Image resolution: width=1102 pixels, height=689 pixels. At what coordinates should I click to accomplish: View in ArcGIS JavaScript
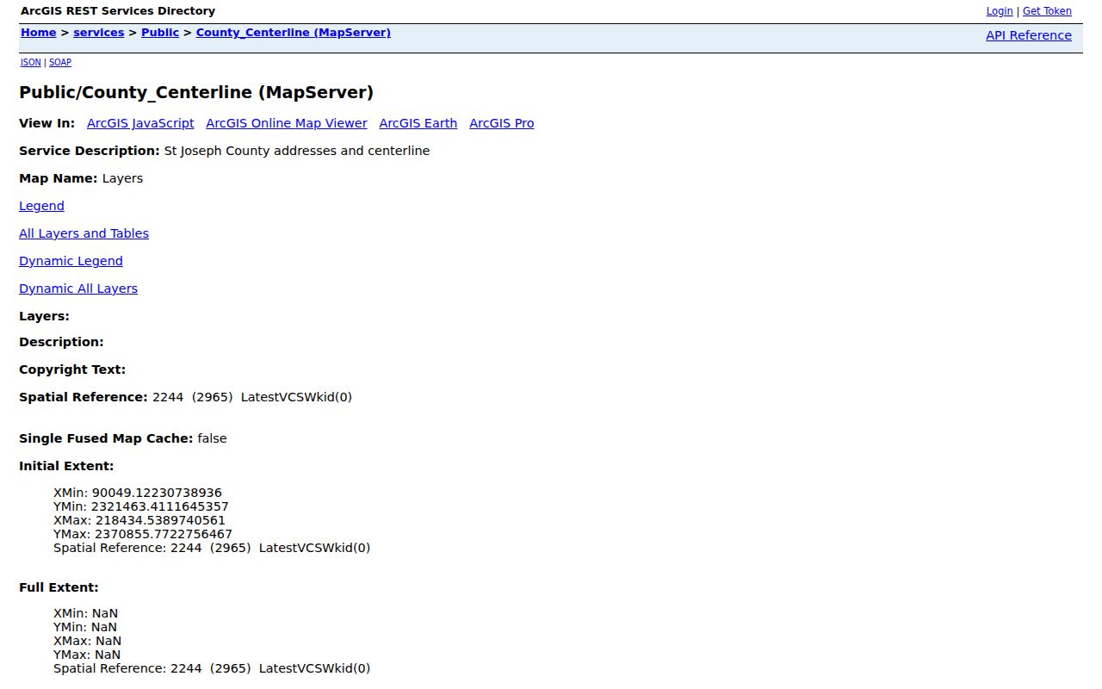[x=140, y=123]
